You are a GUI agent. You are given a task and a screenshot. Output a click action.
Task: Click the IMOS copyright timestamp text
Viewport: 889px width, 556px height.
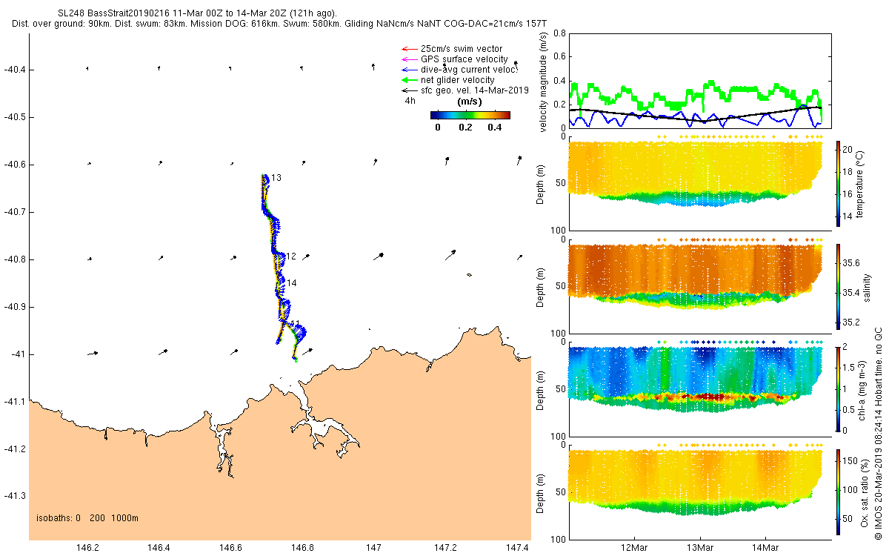click(878, 434)
